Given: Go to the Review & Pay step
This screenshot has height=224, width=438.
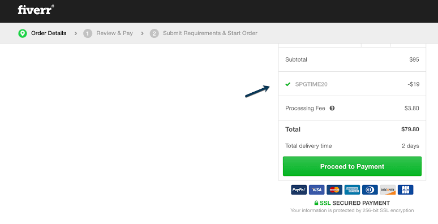Looking at the screenshot, I should click(x=114, y=33).
